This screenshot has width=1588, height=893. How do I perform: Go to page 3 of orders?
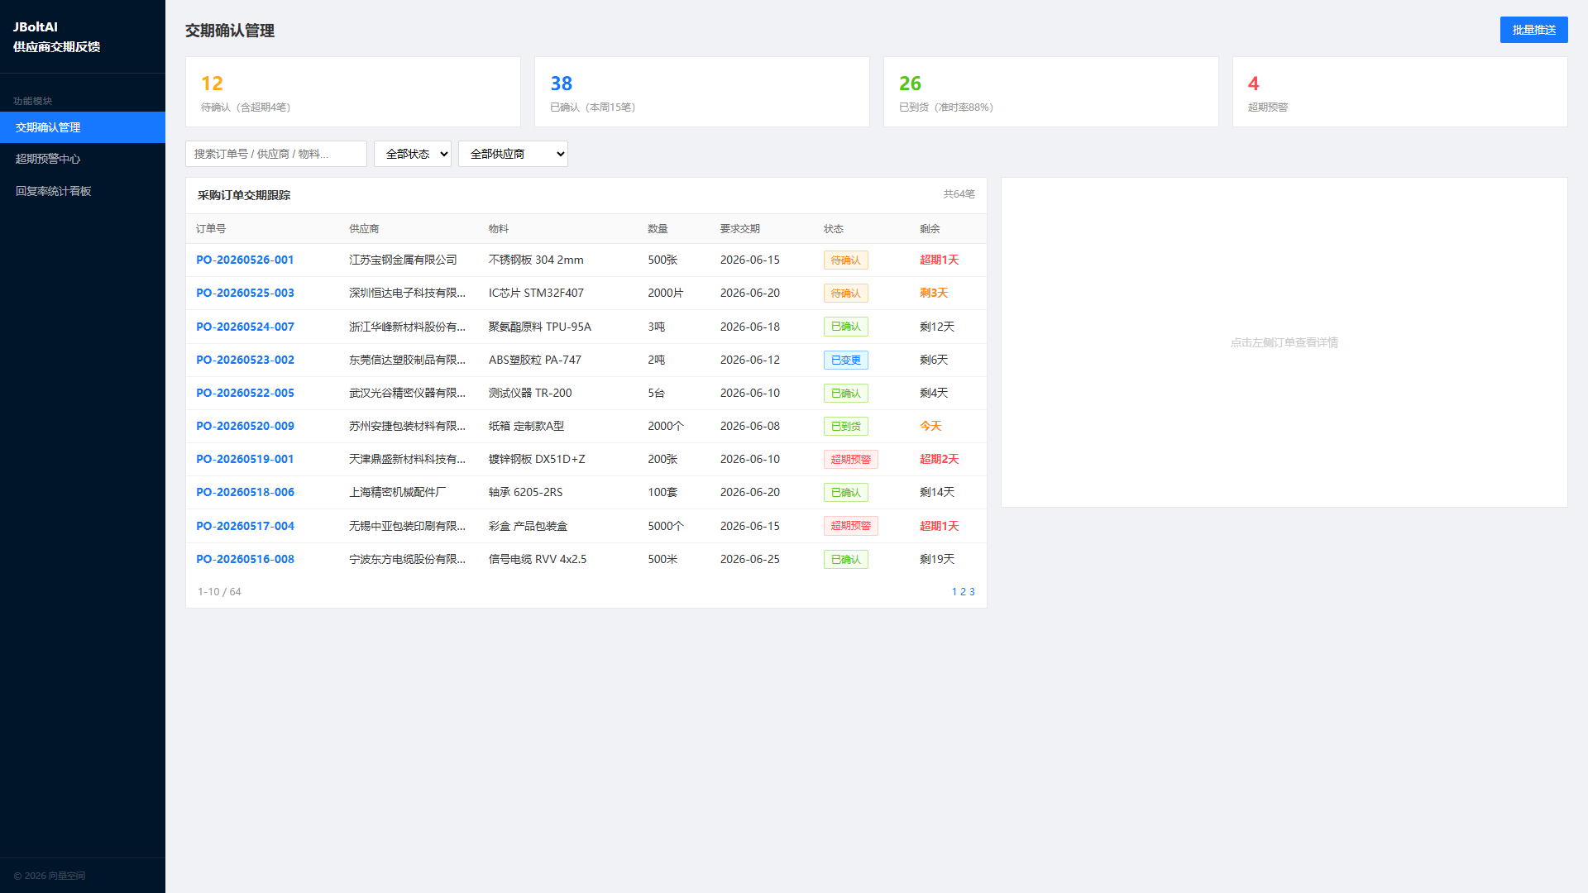coord(972,592)
